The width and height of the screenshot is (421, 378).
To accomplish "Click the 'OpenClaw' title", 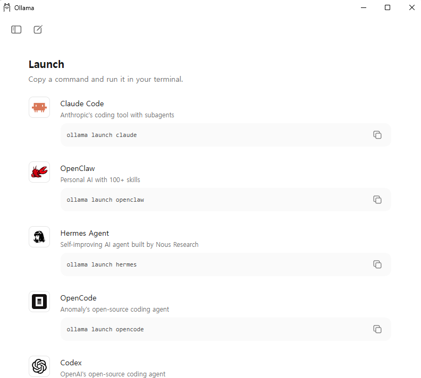I will tap(78, 169).
